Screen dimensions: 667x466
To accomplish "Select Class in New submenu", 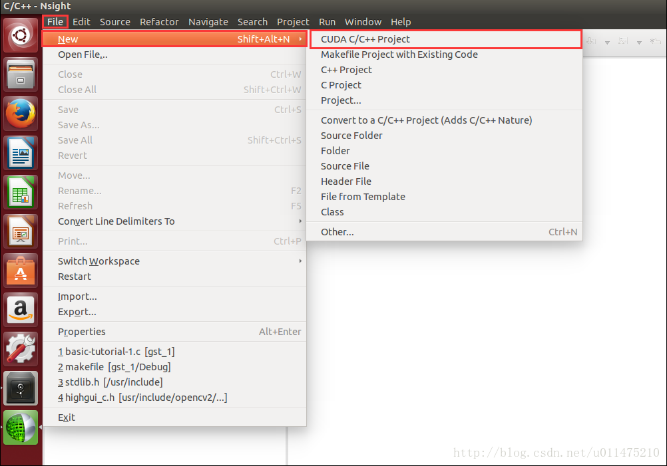I will (x=445, y=212).
